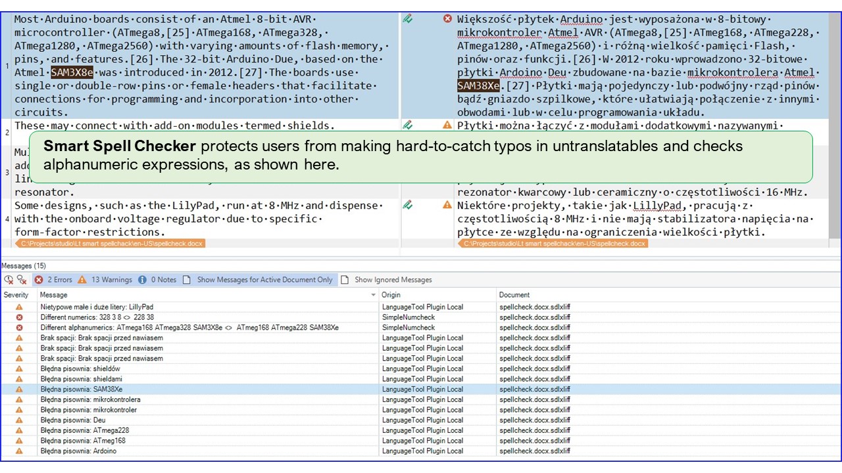Click the warning icon on segment 4
This screenshot has width=842, height=473.
448,205
